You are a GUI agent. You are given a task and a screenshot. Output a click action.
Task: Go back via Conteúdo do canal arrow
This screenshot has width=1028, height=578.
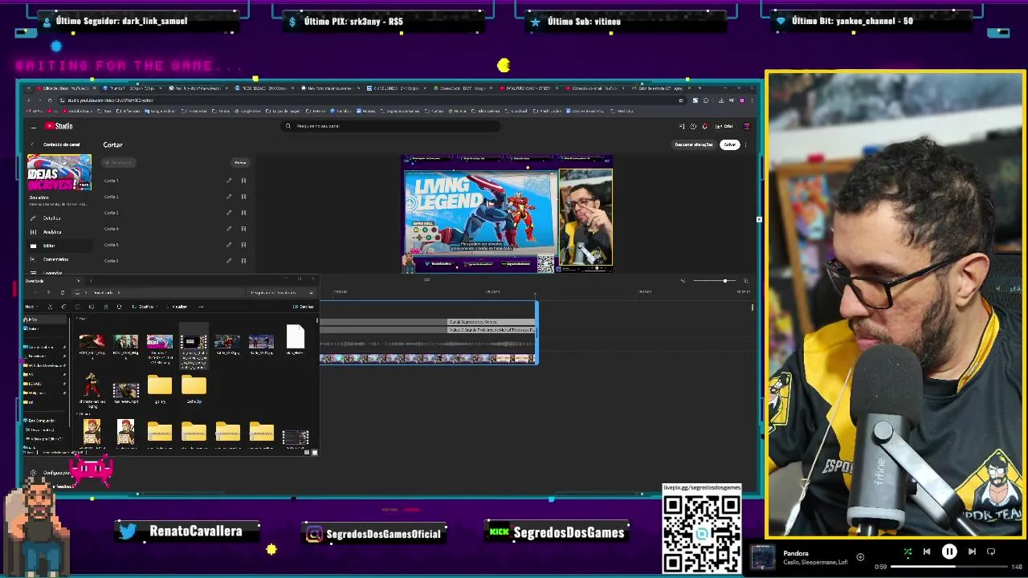[33, 144]
